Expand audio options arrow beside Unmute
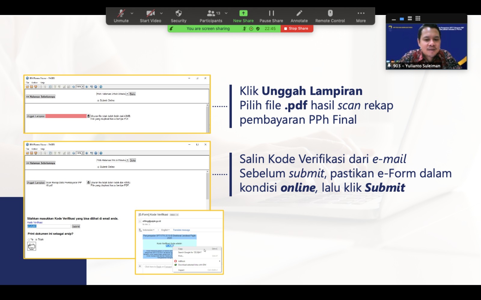 (132, 13)
